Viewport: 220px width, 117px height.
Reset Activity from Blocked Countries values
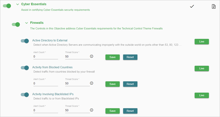[x=130, y=84]
